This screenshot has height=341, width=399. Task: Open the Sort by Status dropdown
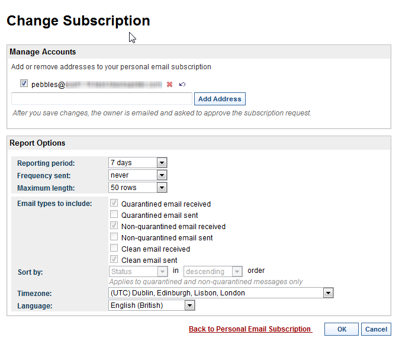pyautogui.click(x=139, y=272)
